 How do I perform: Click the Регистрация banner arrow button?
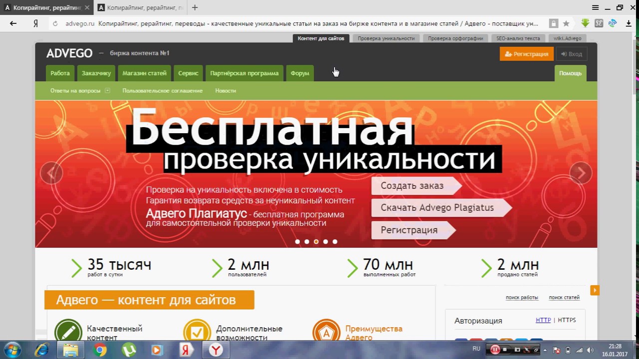click(414, 230)
